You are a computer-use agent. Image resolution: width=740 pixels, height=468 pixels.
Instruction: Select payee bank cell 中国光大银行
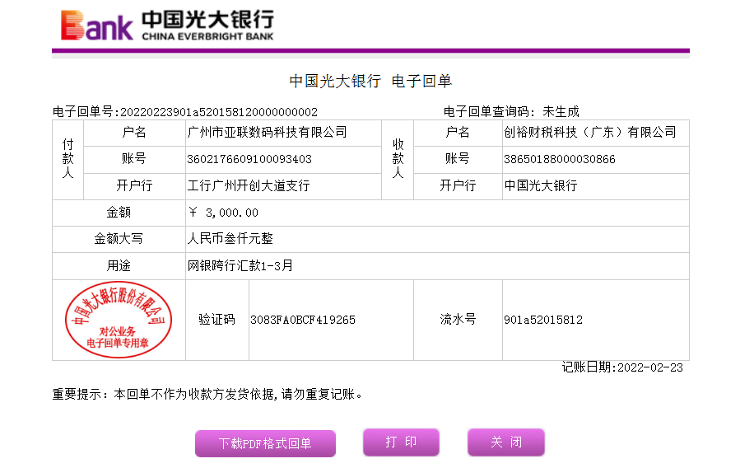click(540, 185)
